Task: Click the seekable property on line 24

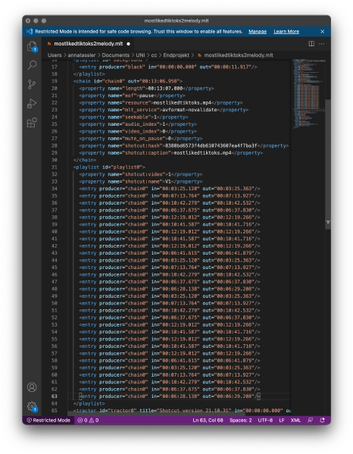Action: [133, 117]
